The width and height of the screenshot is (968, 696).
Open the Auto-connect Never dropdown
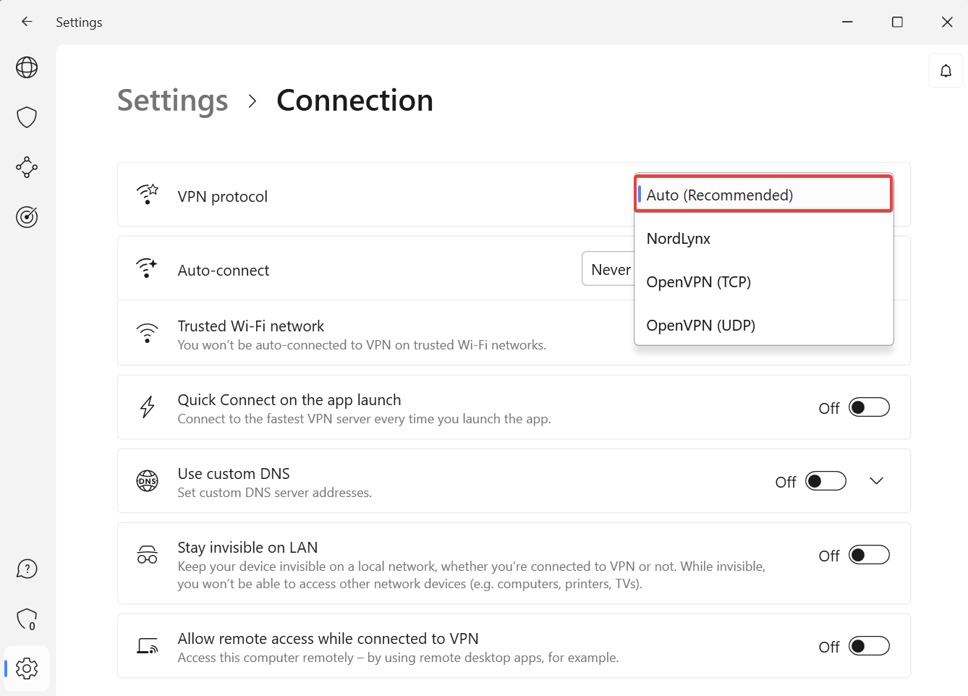coord(610,268)
